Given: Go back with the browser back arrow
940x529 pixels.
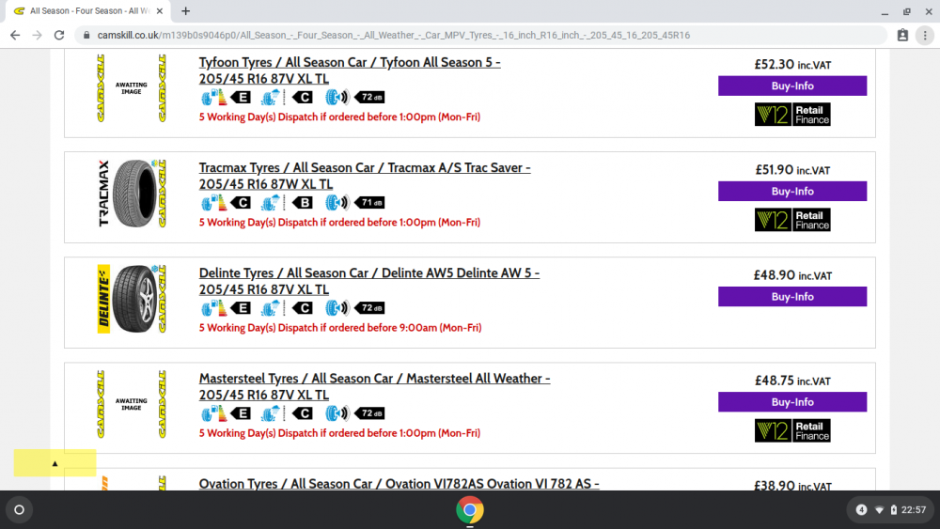Looking at the screenshot, I should pyautogui.click(x=15, y=36).
